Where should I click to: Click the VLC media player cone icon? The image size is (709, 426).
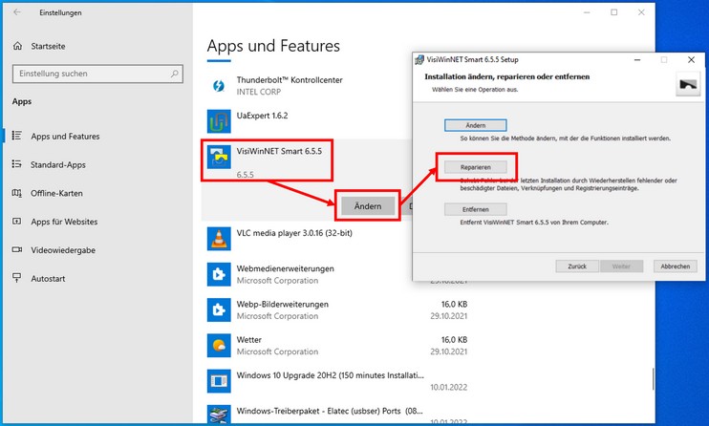click(220, 239)
